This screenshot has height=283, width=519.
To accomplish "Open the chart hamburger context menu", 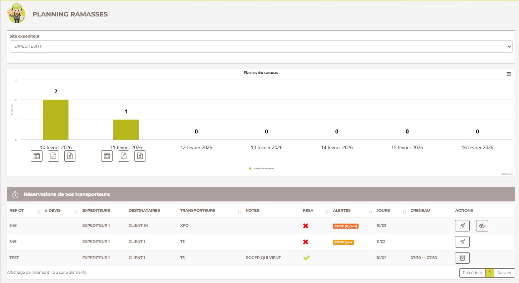I will click(x=509, y=74).
